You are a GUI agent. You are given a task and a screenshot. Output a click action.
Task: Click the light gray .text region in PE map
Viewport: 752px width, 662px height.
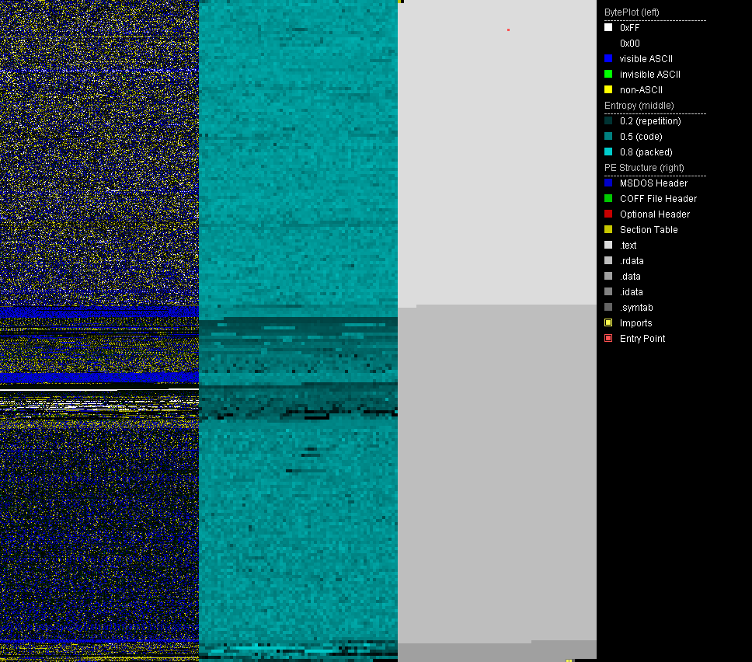pyautogui.click(x=497, y=155)
